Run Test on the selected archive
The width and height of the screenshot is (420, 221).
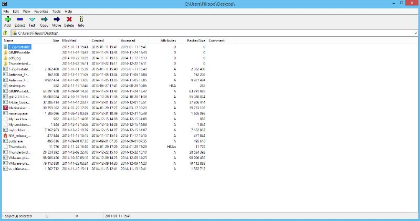click(x=32, y=21)
